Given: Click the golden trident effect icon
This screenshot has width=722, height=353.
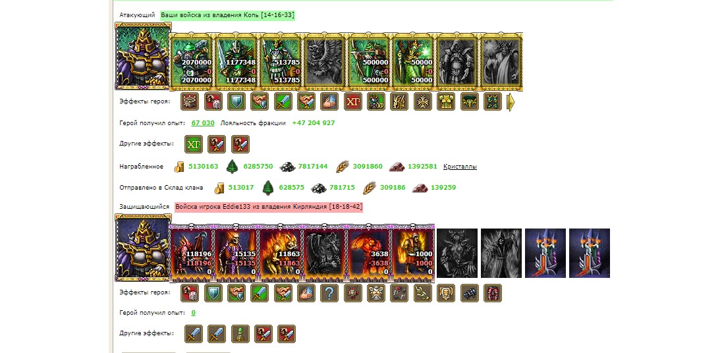Looking at the screenshot, I should click(x=423, y=292).
